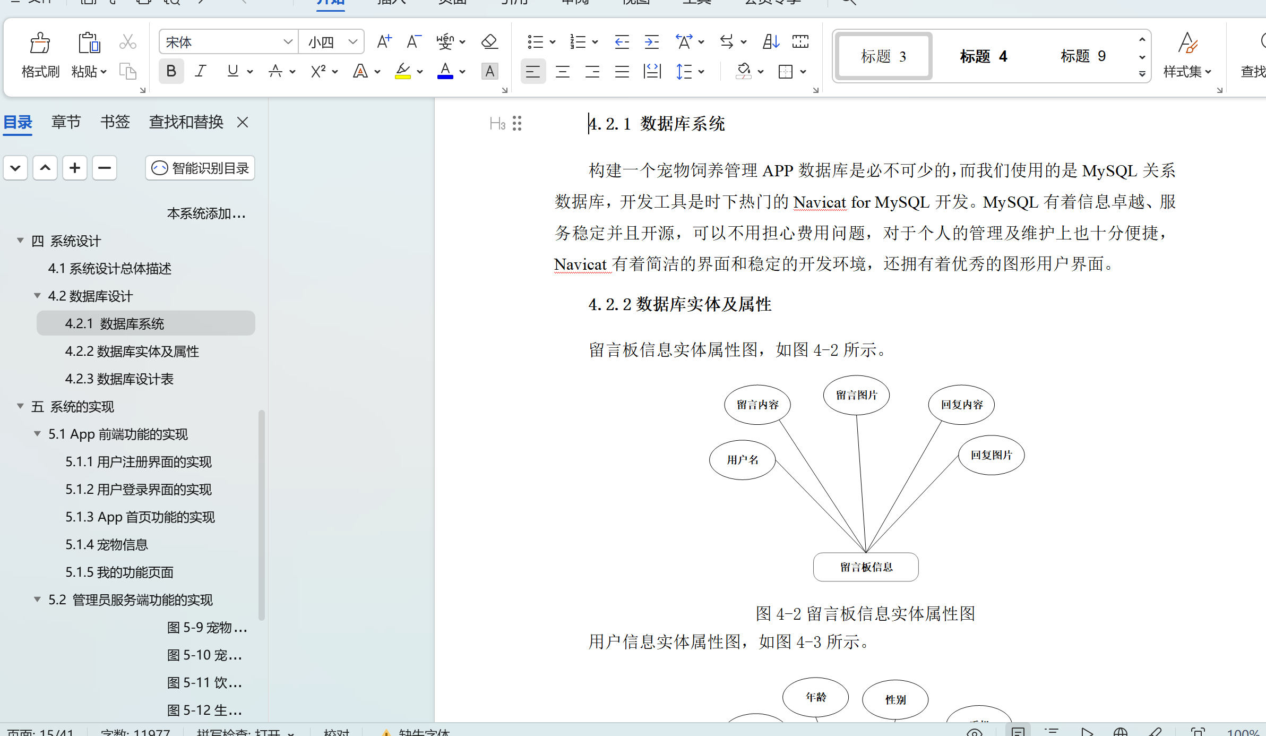This screenshot has width=1266, height=736.
Task: Click the increase indent icon
Action: coord(651,41)
